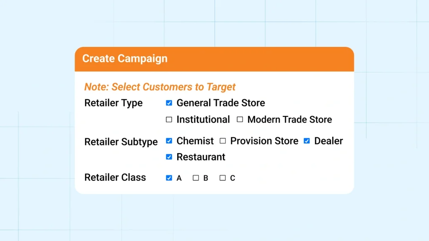Check Retailer Class B checkbox
Screen dimensions: 429x241
click(x=195, y=178)
